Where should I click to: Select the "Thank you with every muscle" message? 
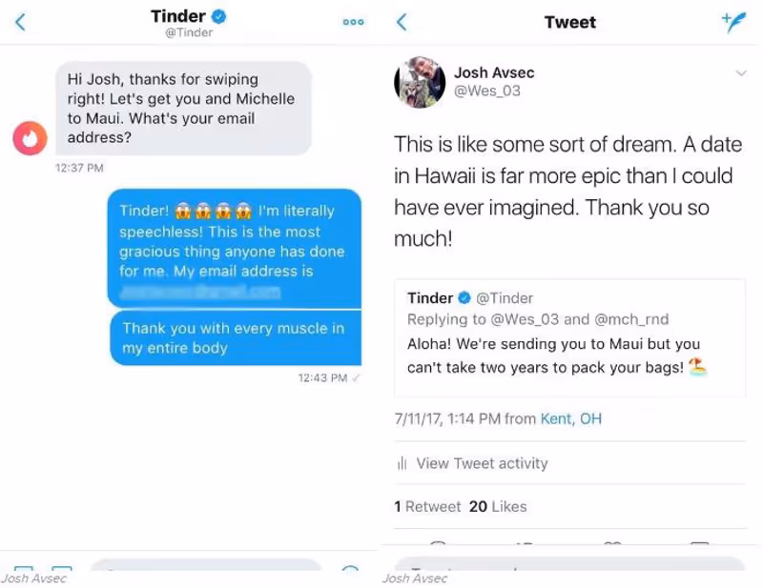(x=235, y=338)
